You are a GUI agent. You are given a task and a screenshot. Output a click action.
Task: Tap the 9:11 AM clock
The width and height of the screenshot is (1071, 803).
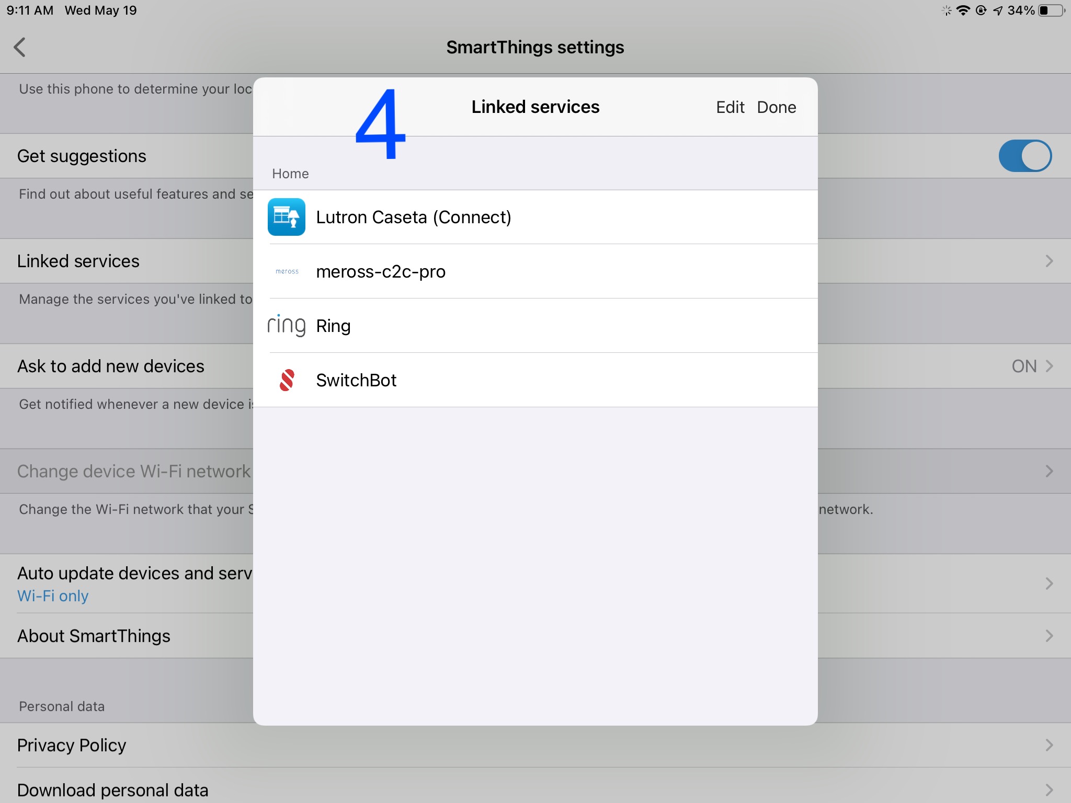(30, 10)
